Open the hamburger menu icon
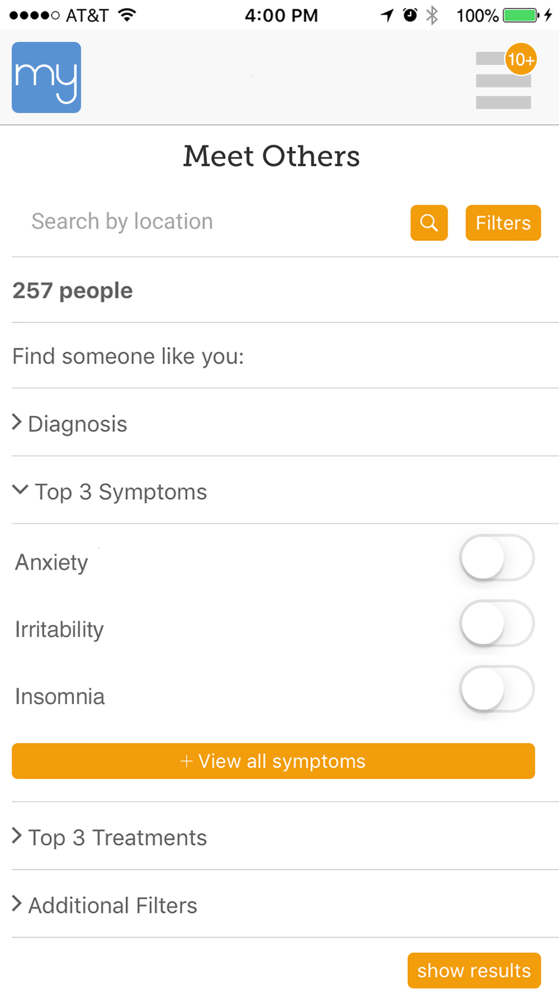The height and width of the screenshot is (994, 559). coord(503,80)
